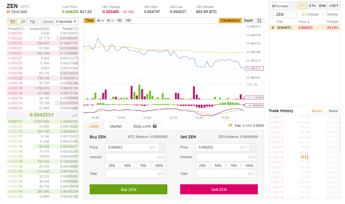345x204 pixels.
Task: Click the pink Sell ZEN button
Action: point(219,190)
